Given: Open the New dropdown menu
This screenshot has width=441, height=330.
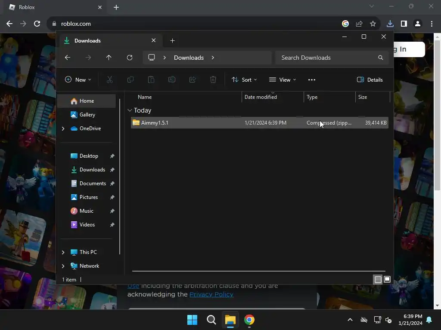Looking at the screenshot, I should click(x=78, y=79).
